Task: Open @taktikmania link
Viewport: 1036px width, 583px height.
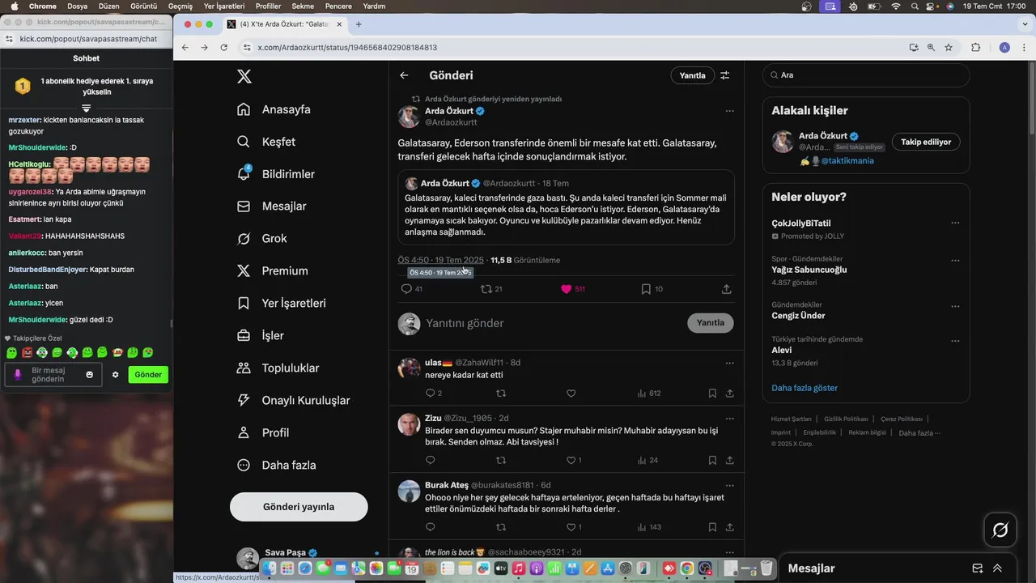Action: (847, 161)
